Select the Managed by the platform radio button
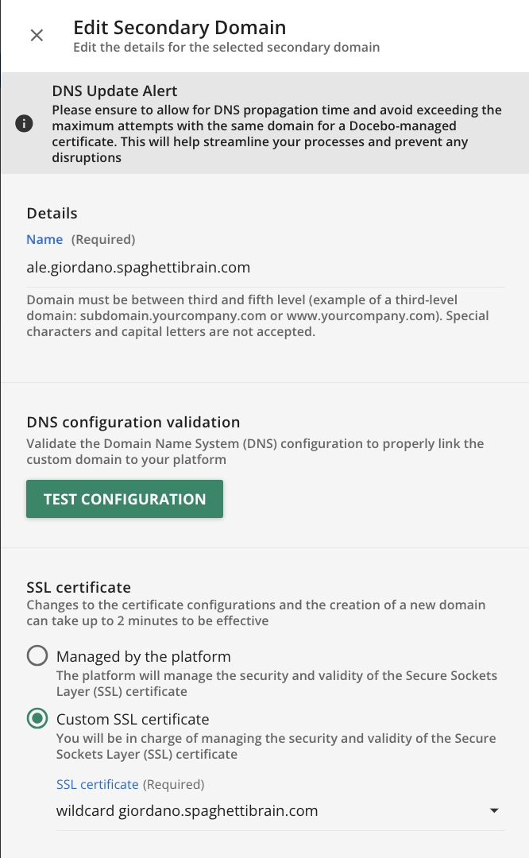The height and width of the screenshot is (858, 529). 37,657
